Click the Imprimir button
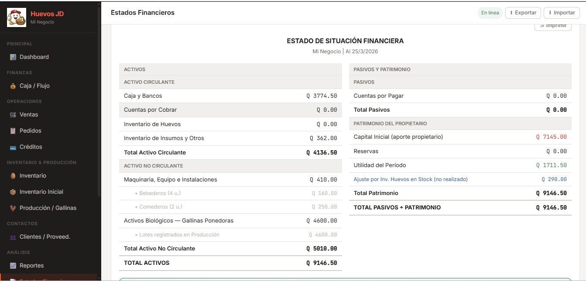 pos(553,26)
